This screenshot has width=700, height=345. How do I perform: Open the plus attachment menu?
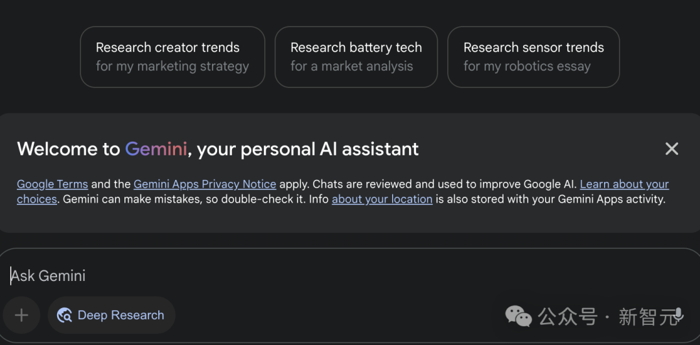pos(21,315)
